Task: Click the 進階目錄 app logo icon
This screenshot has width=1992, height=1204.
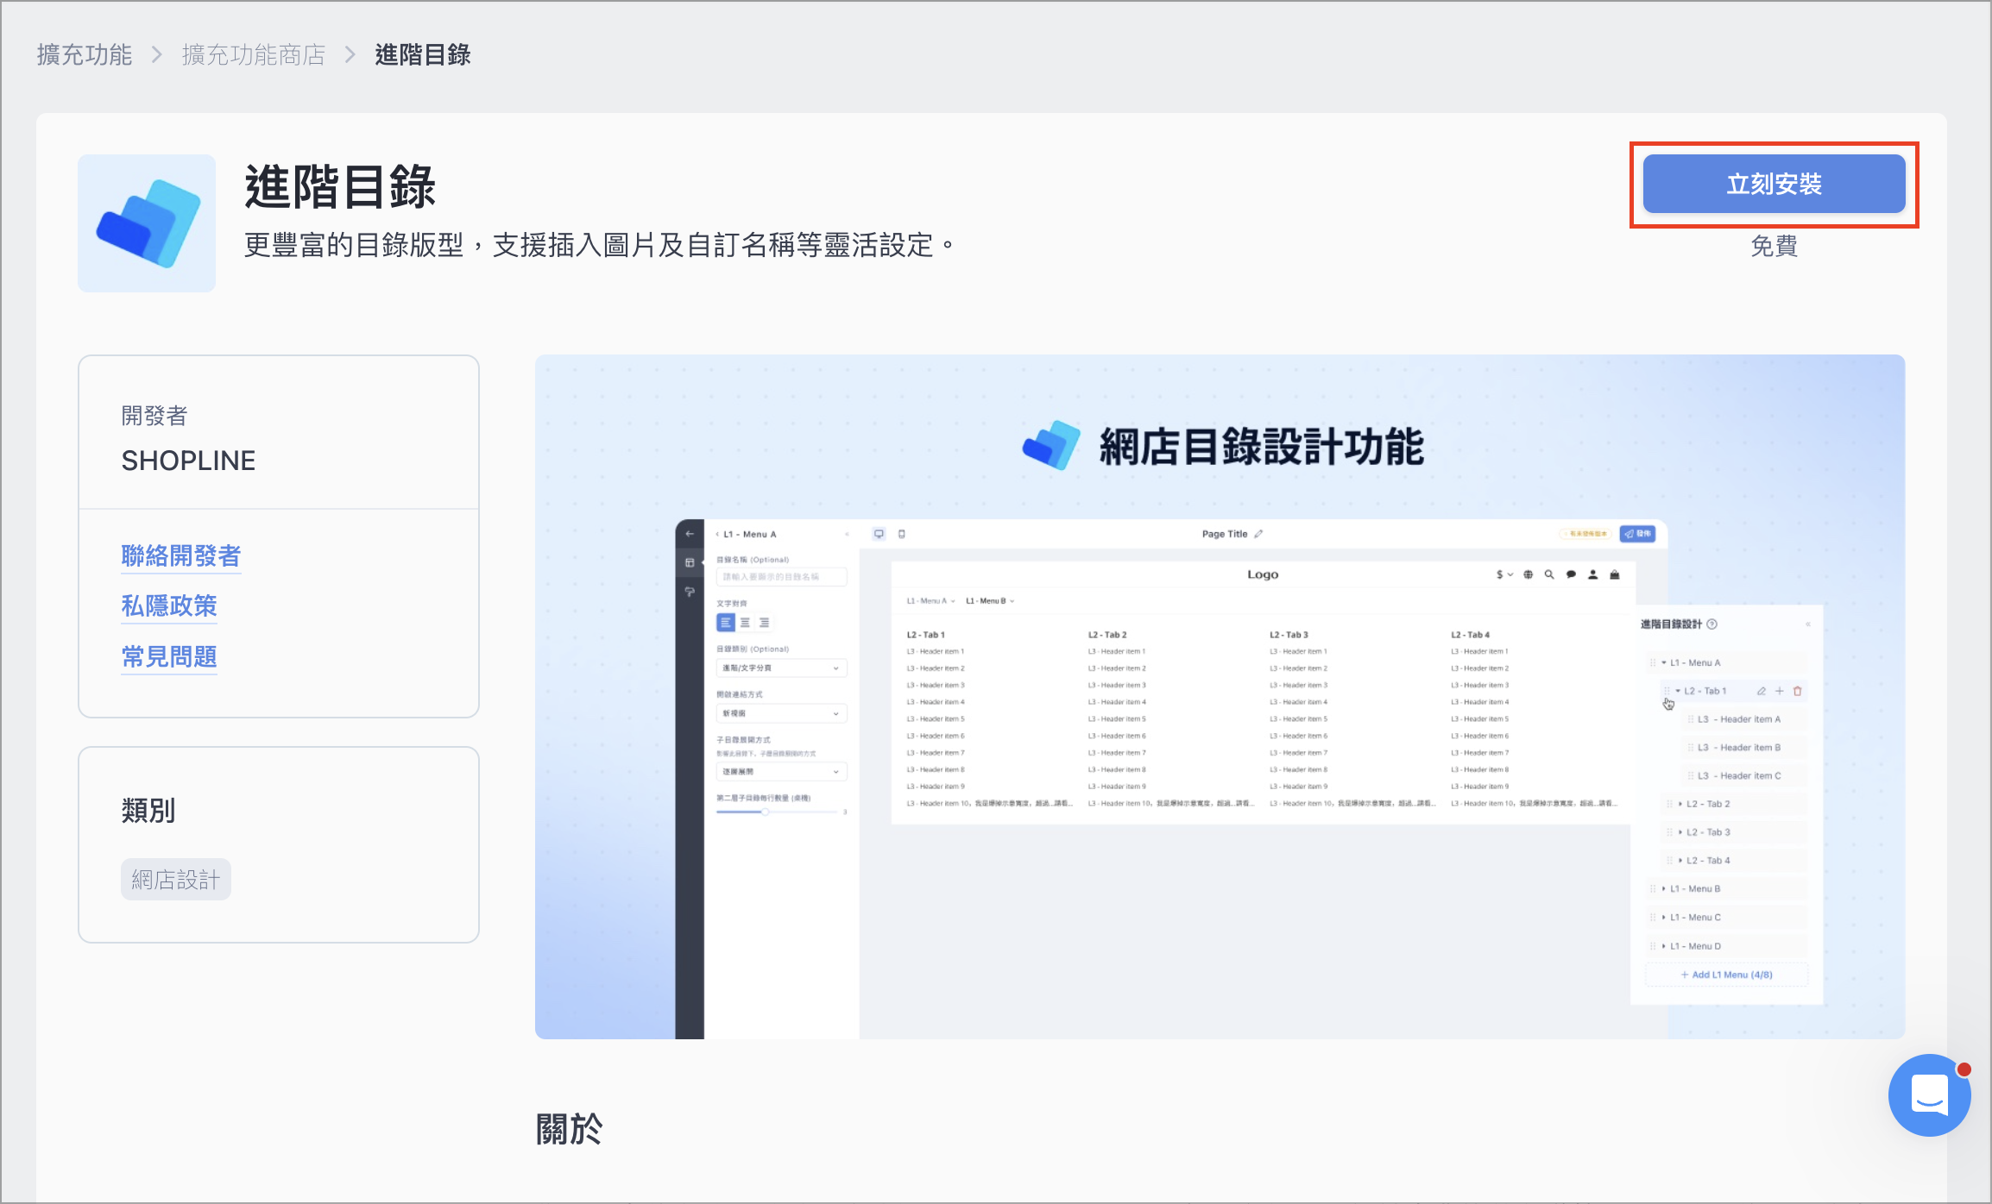Action: pos(147,223)
